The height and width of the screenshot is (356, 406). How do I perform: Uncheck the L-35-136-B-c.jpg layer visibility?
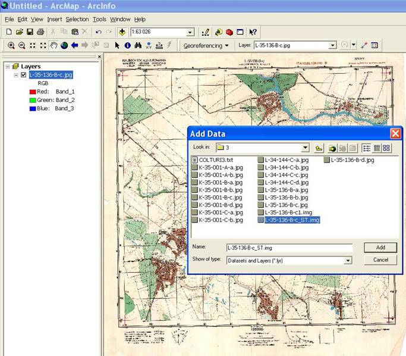pyautogui.click(x=23, y=75)
